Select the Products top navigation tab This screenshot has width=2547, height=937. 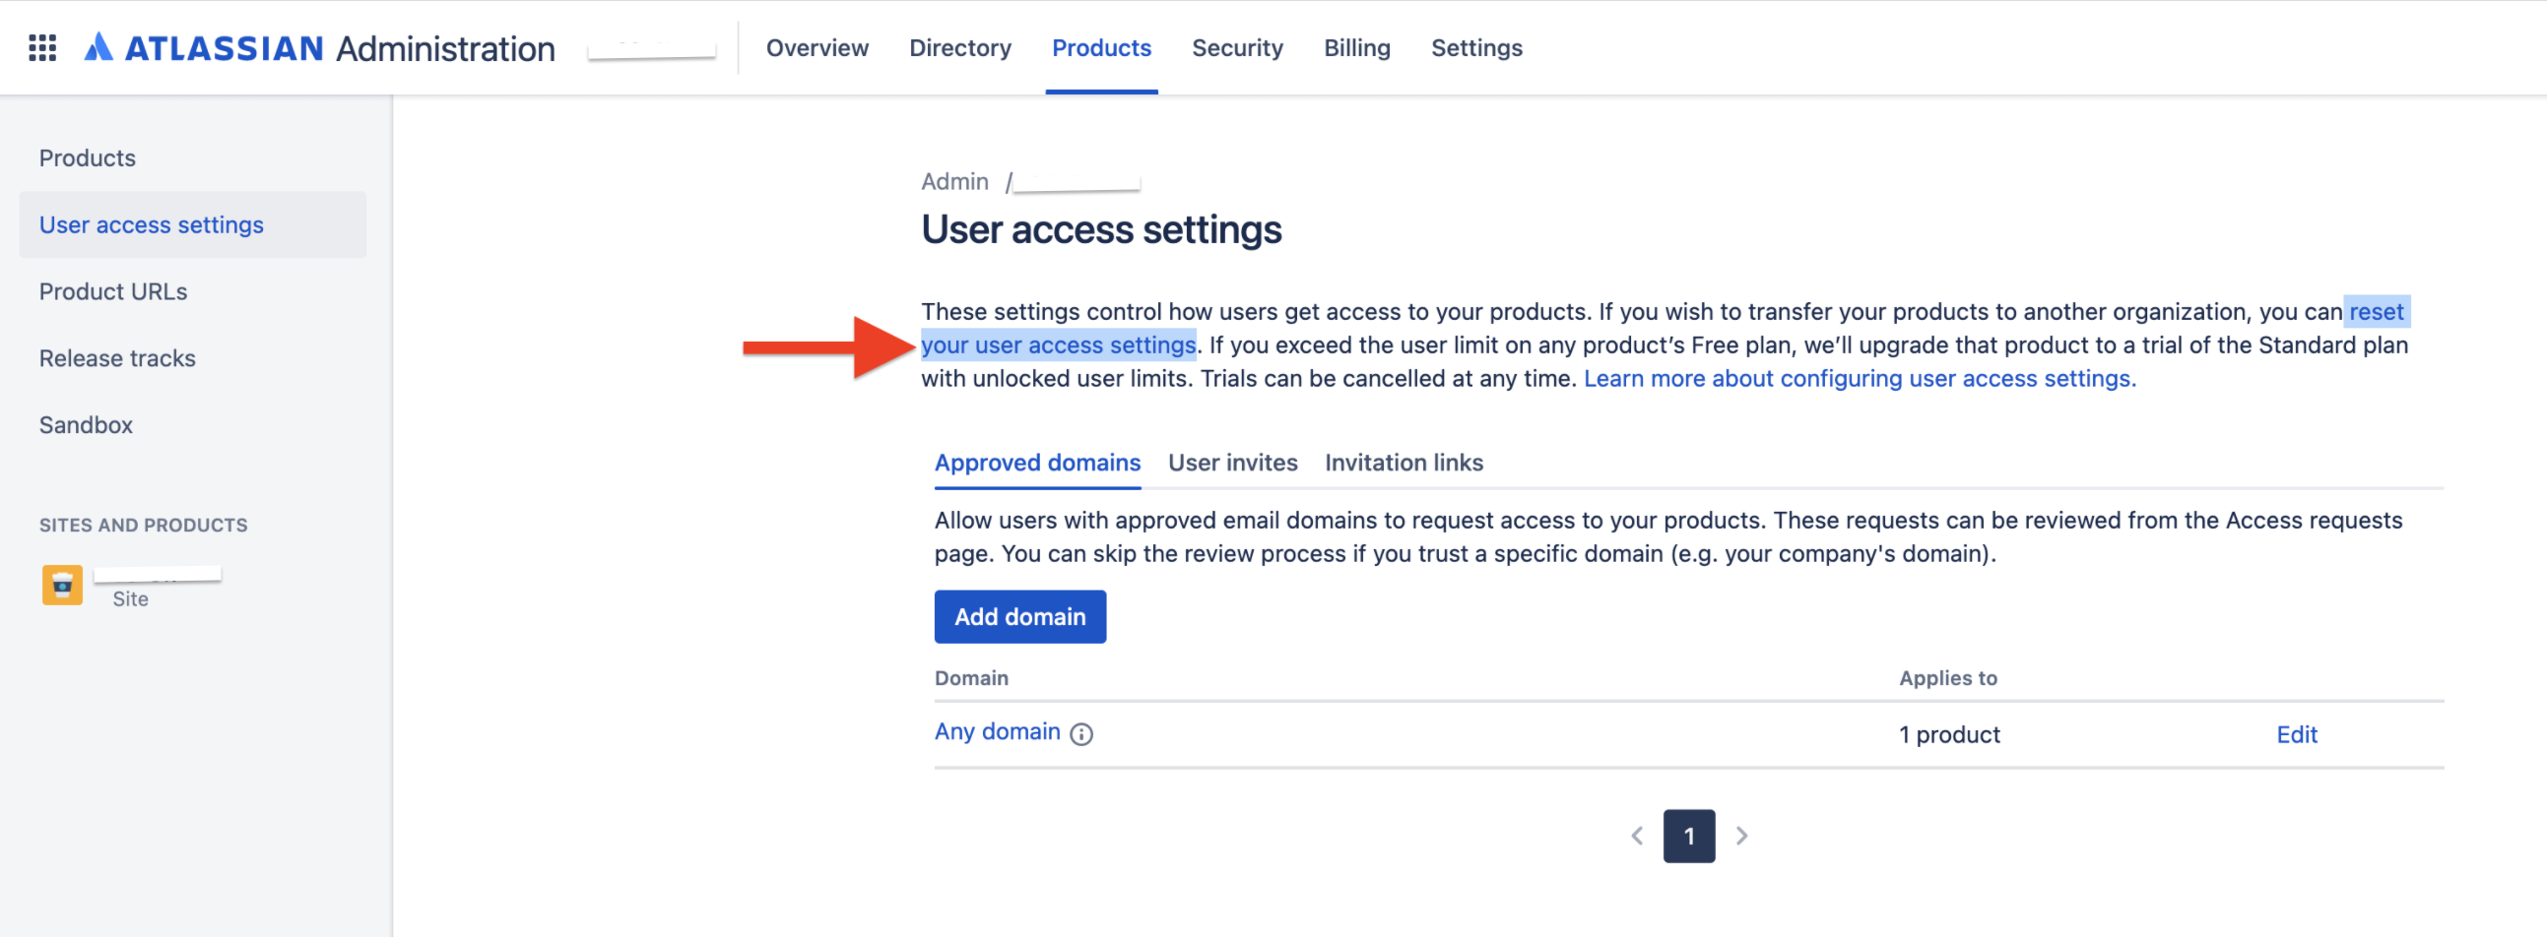(1101, 47)
